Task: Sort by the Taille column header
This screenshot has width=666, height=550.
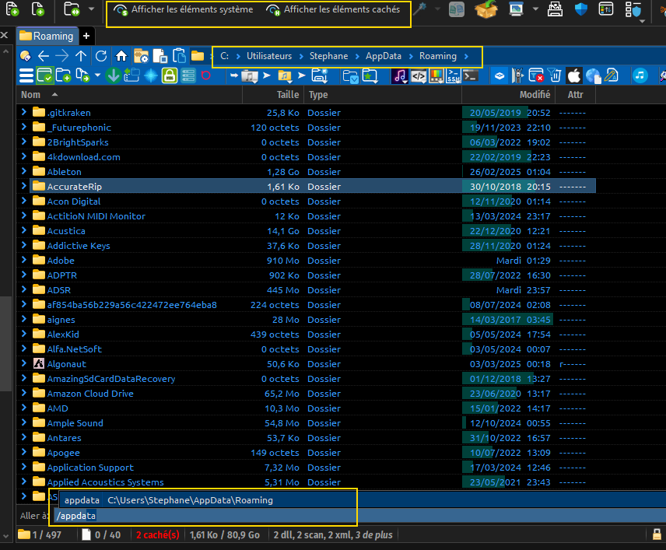Action: click(x=287, y=94)
